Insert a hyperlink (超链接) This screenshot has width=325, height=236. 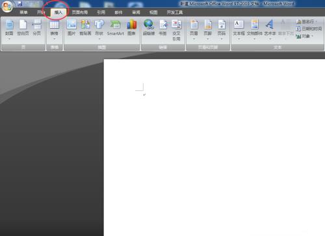[149, 28]
